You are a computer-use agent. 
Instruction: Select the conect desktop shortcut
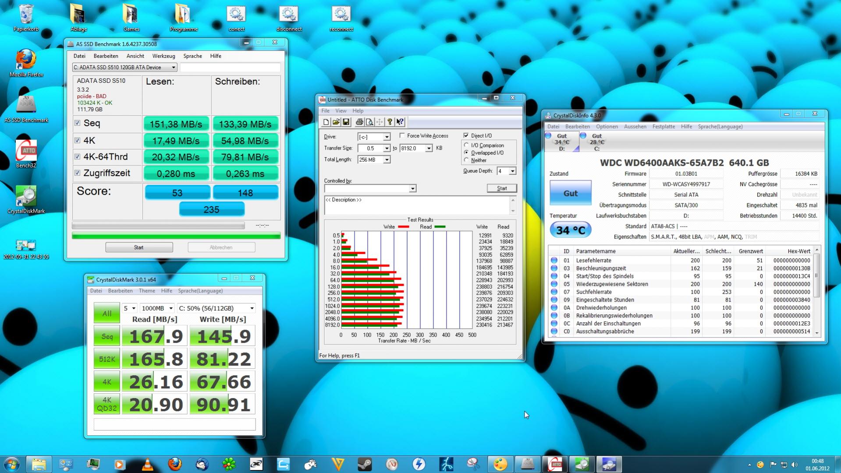pos(236,18)
